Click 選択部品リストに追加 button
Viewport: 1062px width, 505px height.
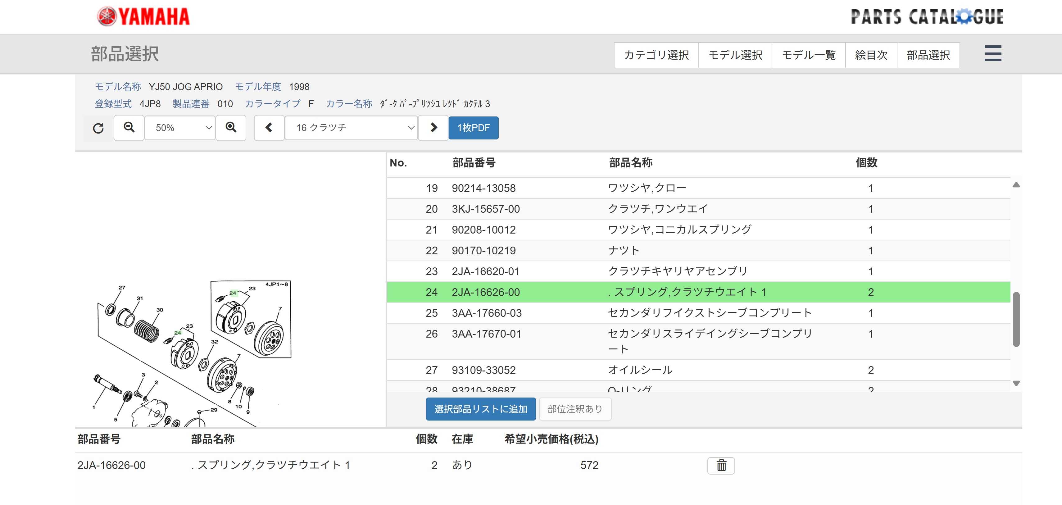(481, 409)
